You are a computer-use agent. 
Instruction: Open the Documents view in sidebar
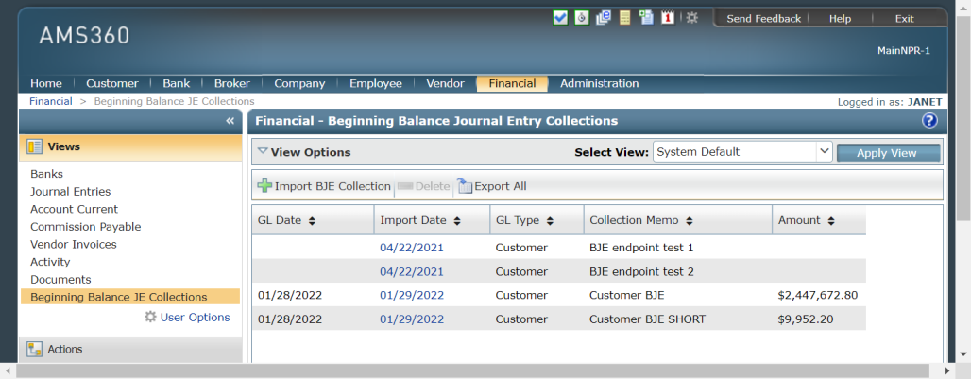pyautogui.click(x=60, y=280)
